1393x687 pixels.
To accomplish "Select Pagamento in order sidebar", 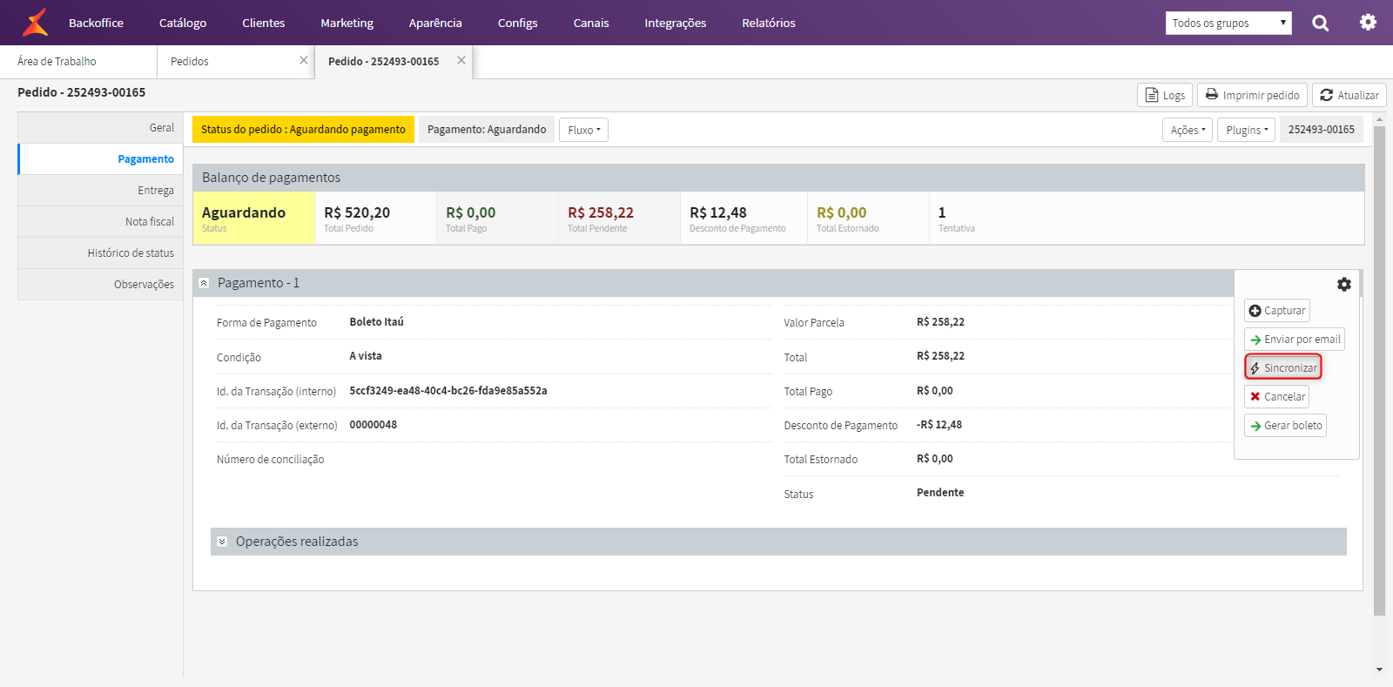I will point(100,159).
